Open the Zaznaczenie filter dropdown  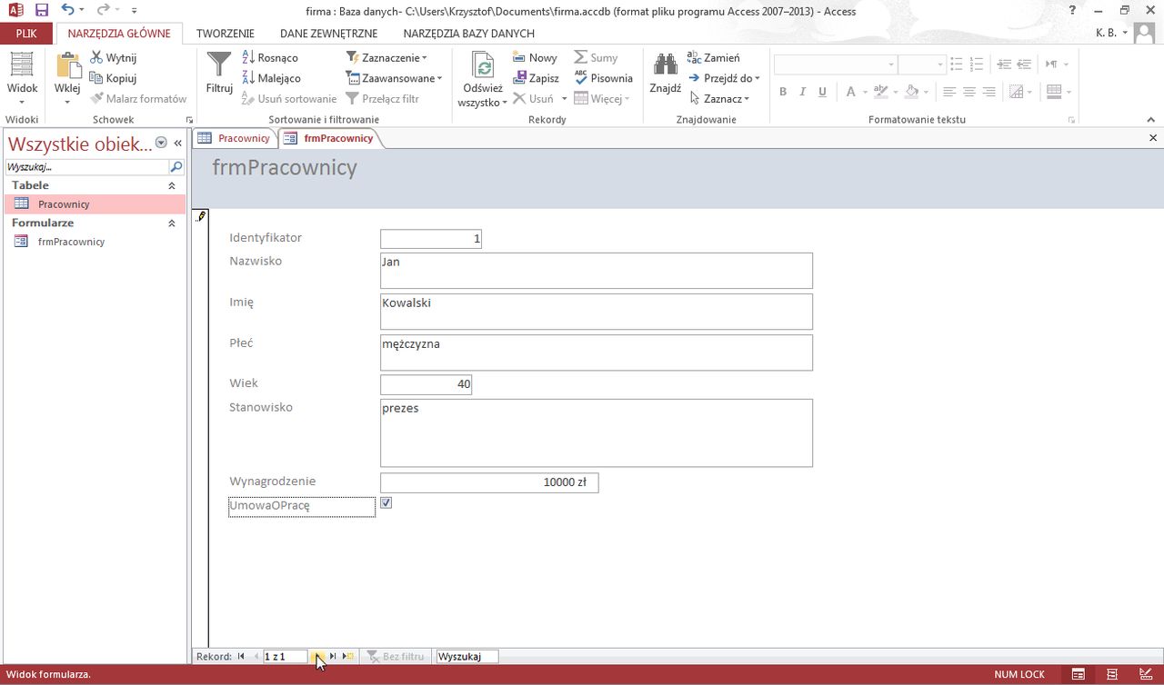click(x=386, y=57)
